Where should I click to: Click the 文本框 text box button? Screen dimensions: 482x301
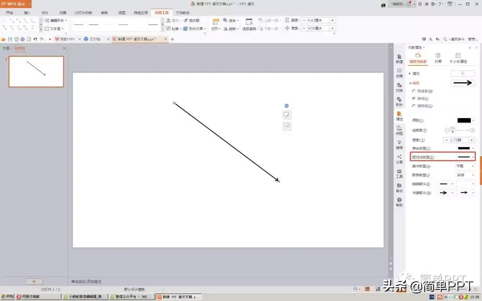pyautogui.click(x=54, y=29)
